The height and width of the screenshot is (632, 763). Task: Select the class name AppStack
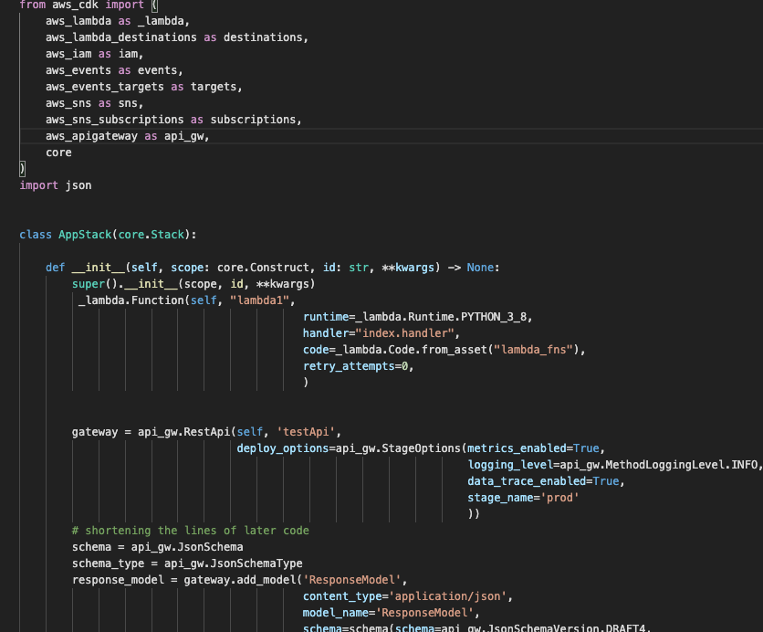[x=84, y=234]
